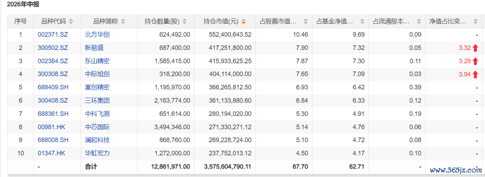Sort by 占流通股本 column arrows
The image size is (485, 177).
point(419,22)
